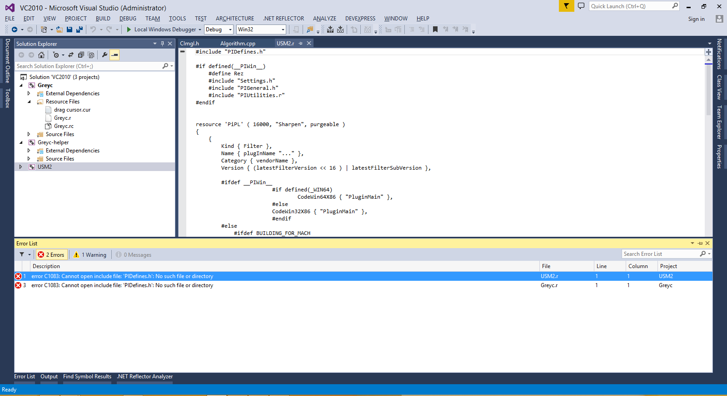
Task: Toggle the highlighted Preview Selected Items button
Action: pyautogui.click(x=115, y=55)
